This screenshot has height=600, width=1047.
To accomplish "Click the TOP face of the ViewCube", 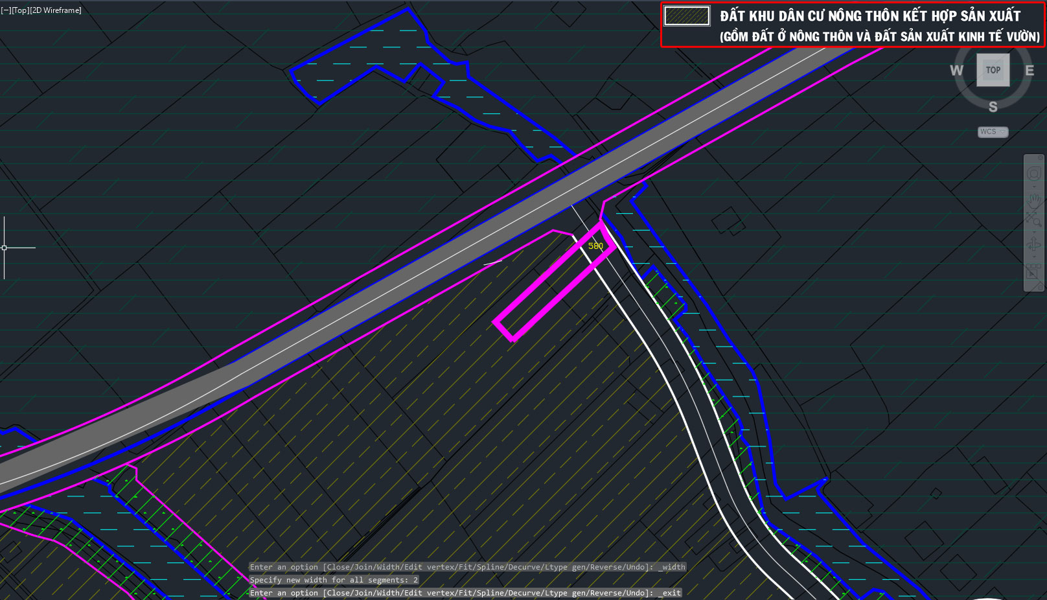I will tap(993, 70).
